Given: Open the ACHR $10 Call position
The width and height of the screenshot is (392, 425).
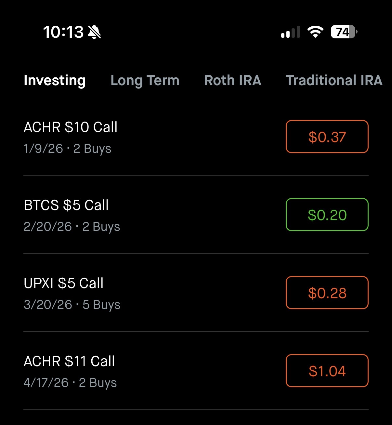Looking at the screenshot, I should pos(71,127).
